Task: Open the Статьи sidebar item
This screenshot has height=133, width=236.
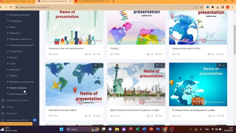Action: tap(10, 107)
